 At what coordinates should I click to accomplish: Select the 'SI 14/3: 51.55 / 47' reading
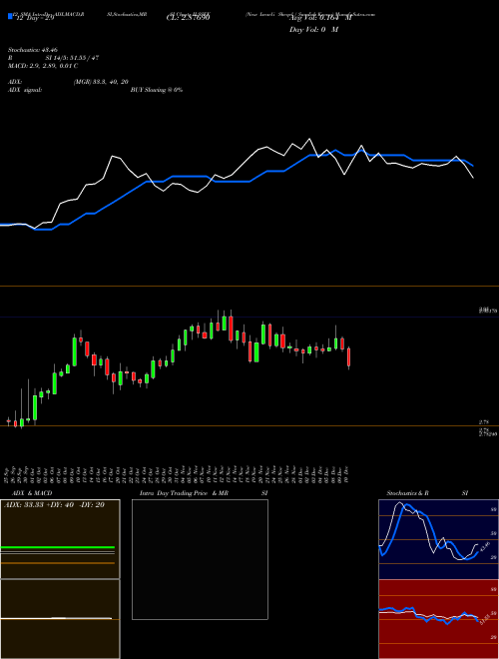(72, 58)
